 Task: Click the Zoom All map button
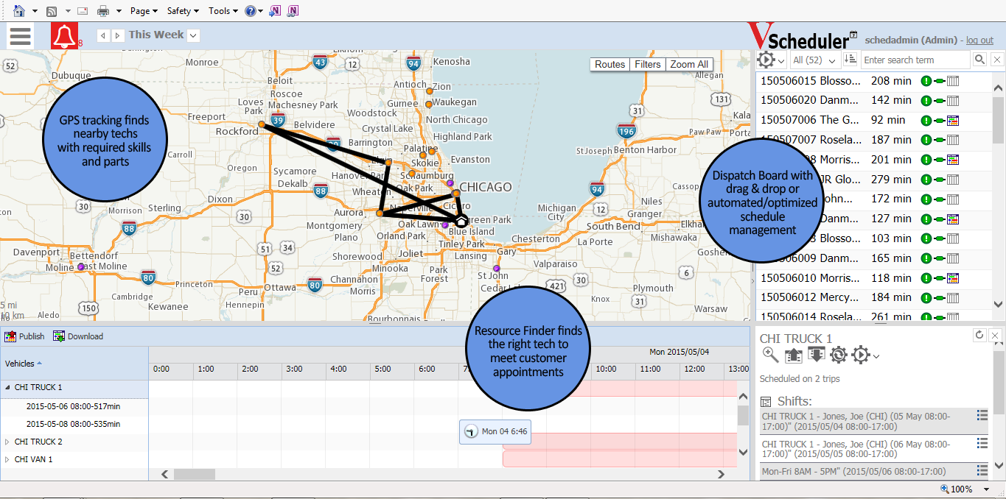point(689,64)
